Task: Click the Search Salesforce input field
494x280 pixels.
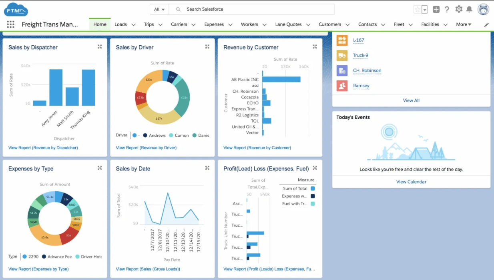Action: tap(256, 9)
